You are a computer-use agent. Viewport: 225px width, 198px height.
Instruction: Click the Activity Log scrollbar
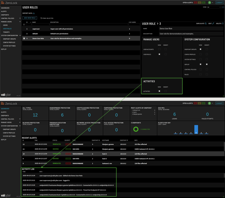[x=224, y=175]
